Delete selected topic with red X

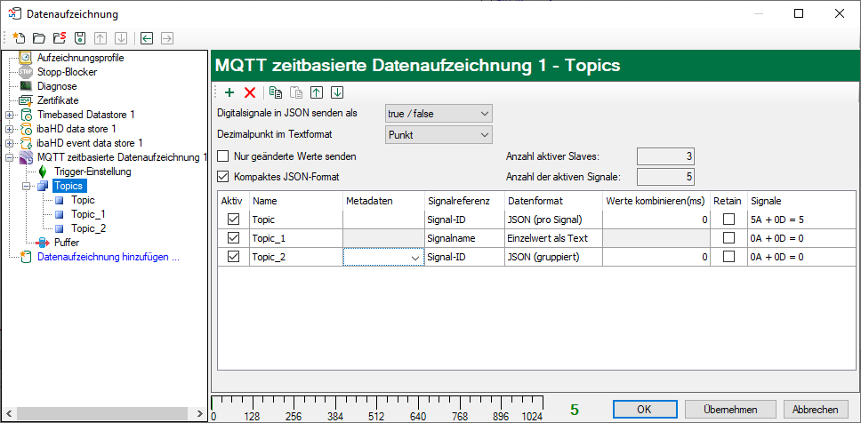pos(251,92)
